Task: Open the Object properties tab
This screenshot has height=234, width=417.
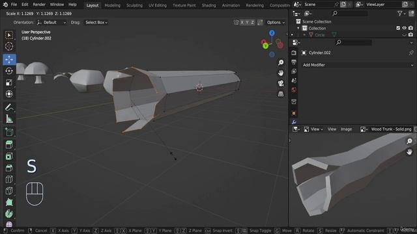Action: pos(294,113)
